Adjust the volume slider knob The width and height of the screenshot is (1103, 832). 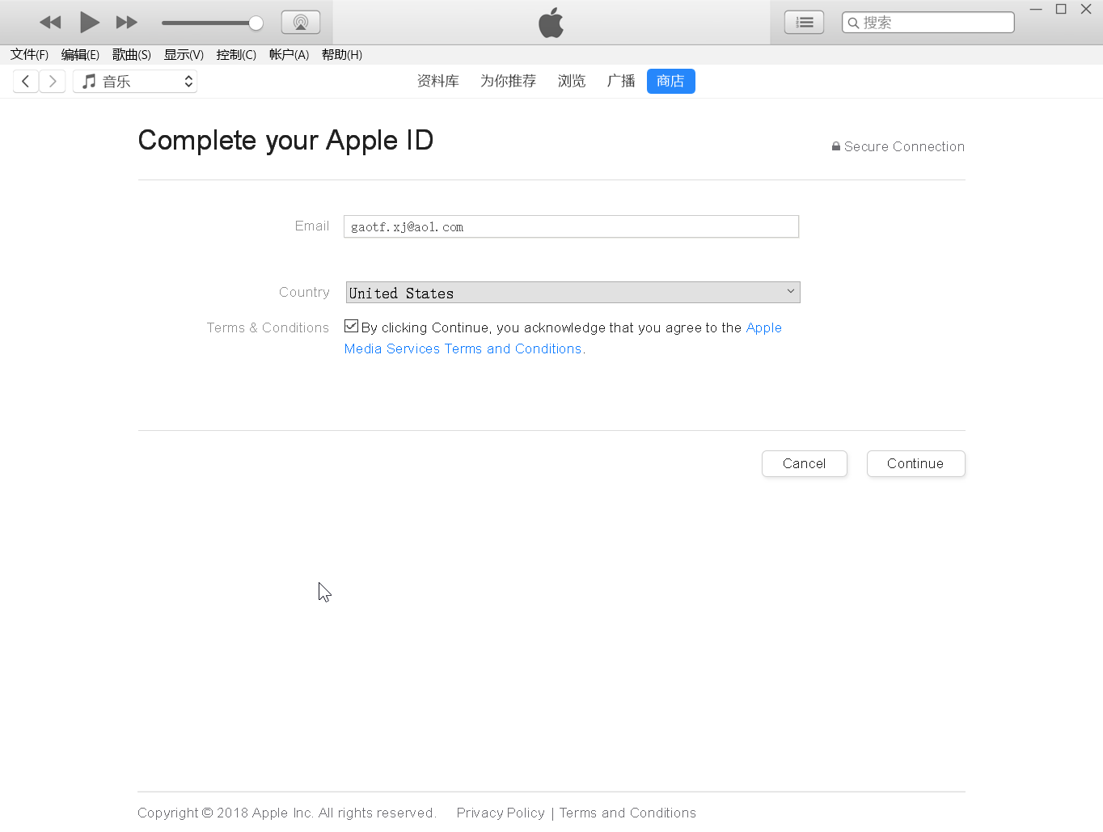(256, 23)
